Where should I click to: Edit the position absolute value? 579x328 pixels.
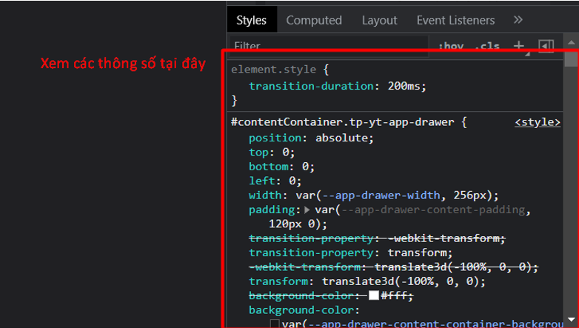pyautogui.click(x=341, y=138)
